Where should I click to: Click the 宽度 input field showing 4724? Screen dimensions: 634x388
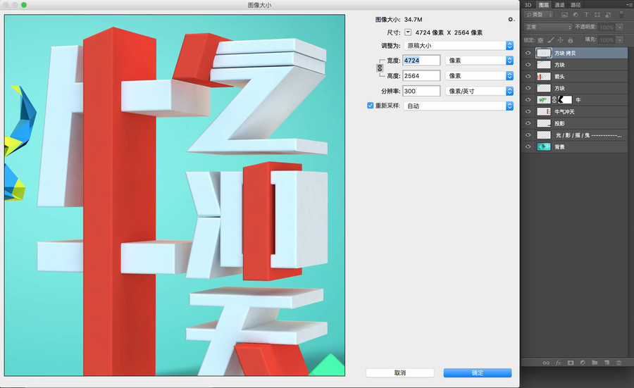tap(421, 61)
